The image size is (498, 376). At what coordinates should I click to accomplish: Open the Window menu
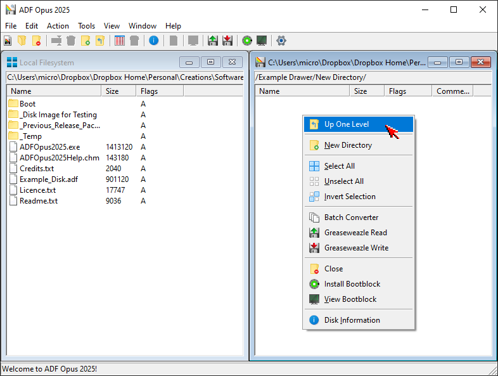click(143, 26)
